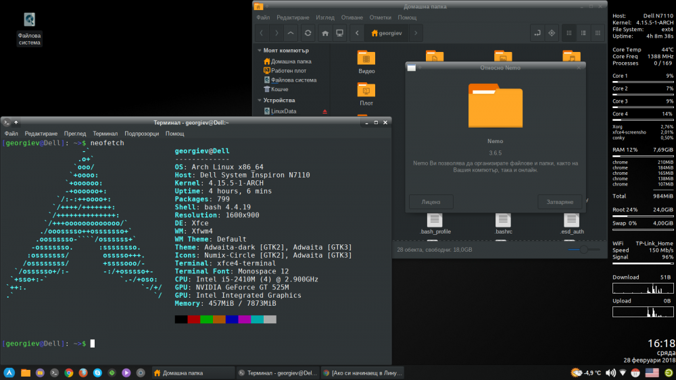Launch file manager from the panel

[26, 373]
